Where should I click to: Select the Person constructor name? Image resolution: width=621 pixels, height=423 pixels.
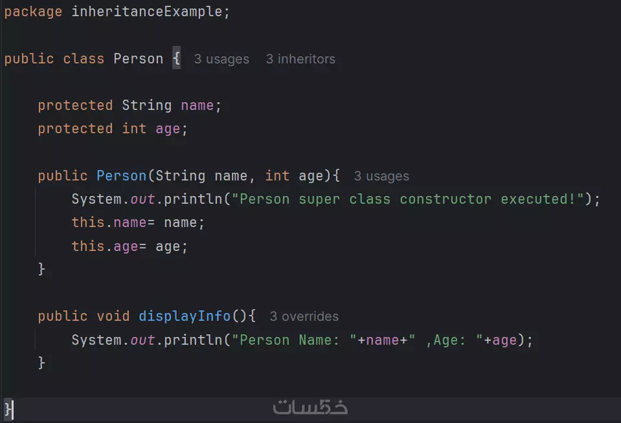coord(121,175)
